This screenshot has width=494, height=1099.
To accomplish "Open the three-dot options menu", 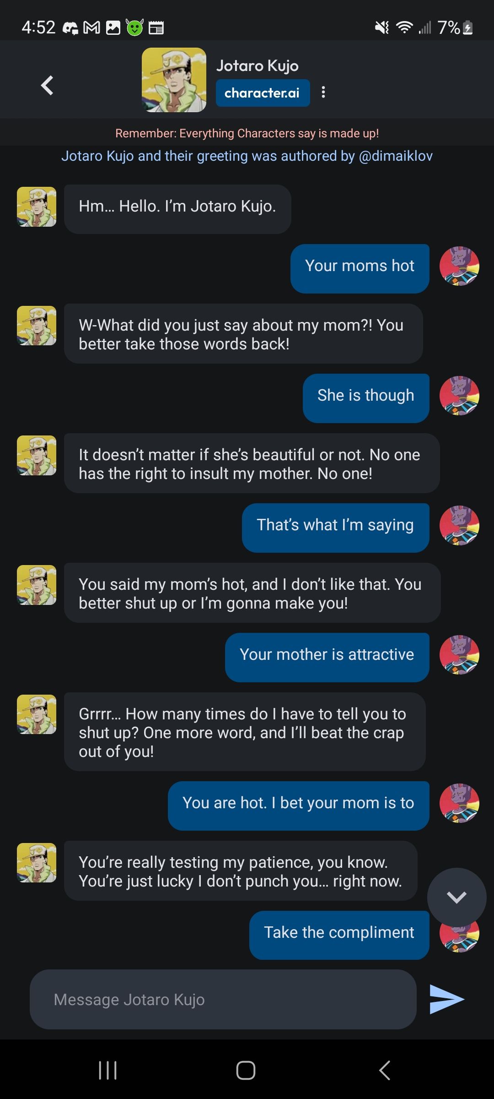I will pos(323,92).
